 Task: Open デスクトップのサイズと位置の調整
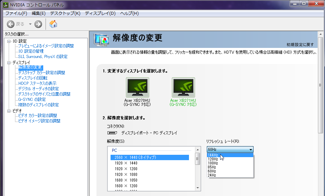coord(44,94)
